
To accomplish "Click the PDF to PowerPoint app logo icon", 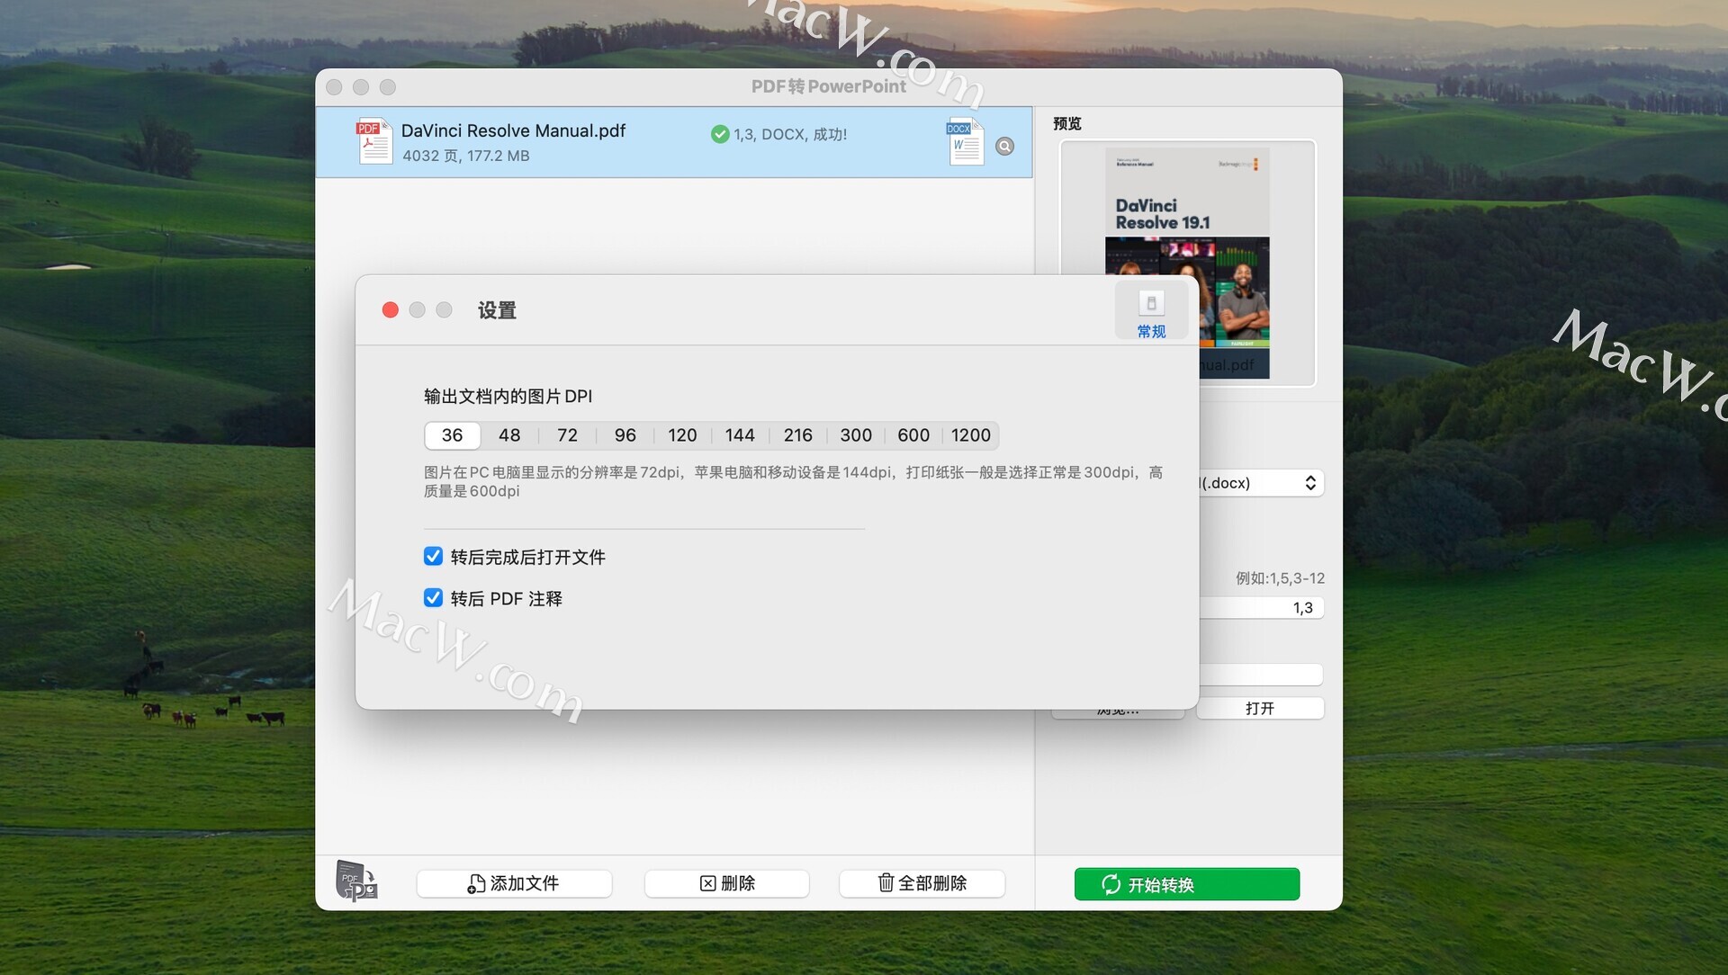I will (356, 881).
